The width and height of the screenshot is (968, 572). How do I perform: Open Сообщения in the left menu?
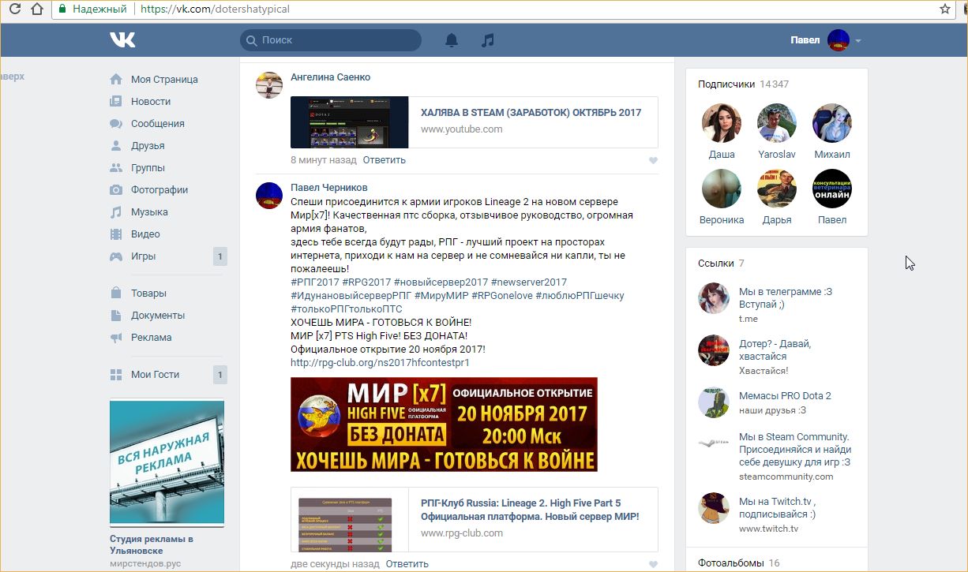tap(157, 124)
